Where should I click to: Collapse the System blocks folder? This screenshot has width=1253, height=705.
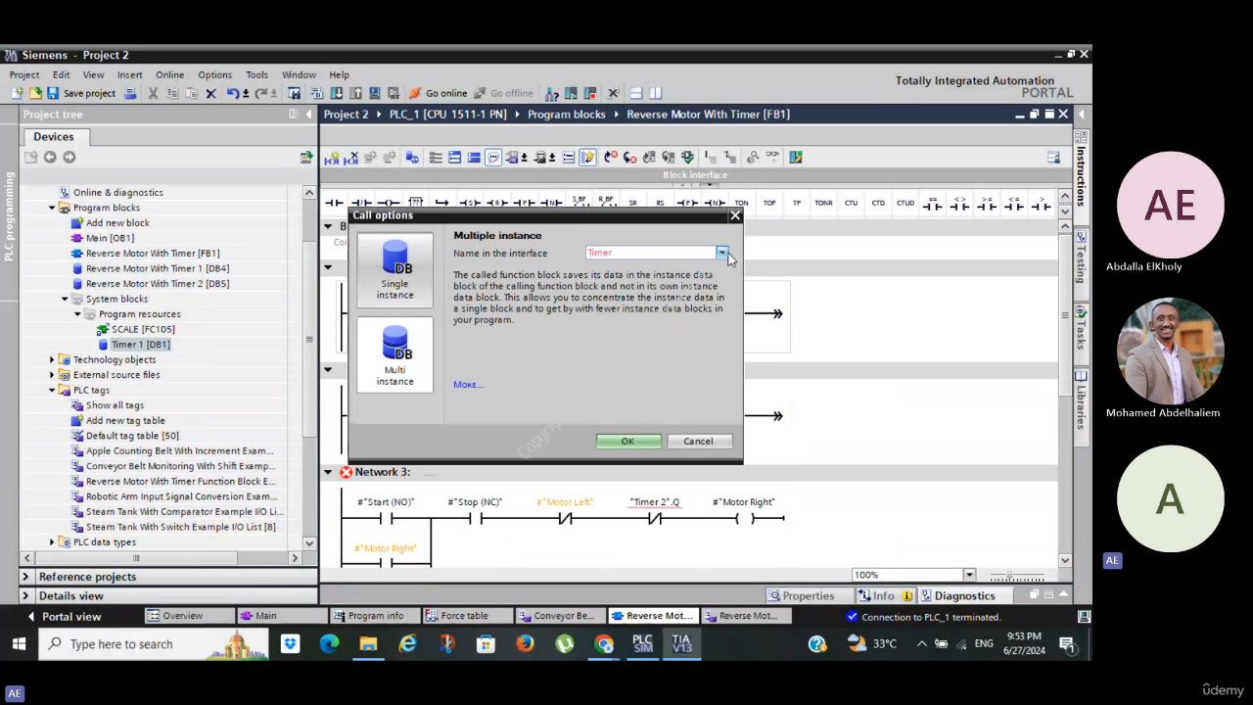[x=65, y=299]
